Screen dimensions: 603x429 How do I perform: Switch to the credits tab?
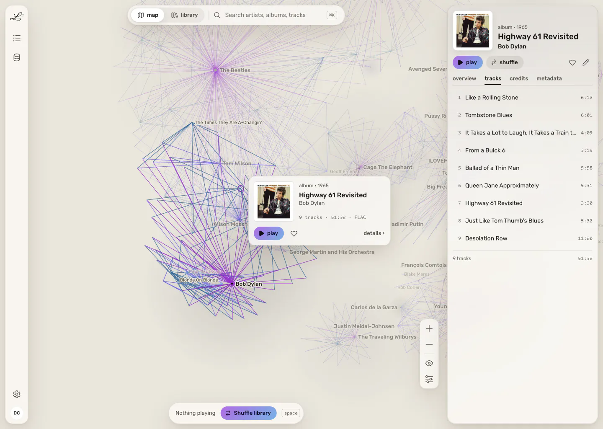(x=519, y=78)
